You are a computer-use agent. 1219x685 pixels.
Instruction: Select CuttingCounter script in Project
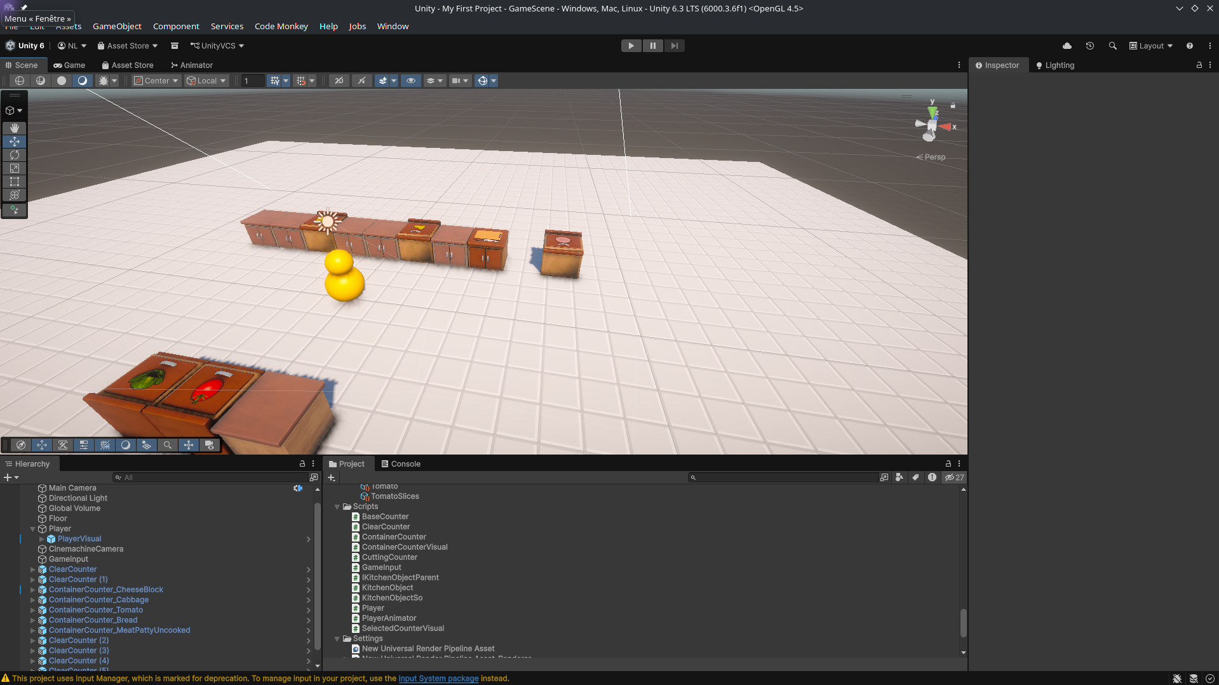[x=389, y=557]
